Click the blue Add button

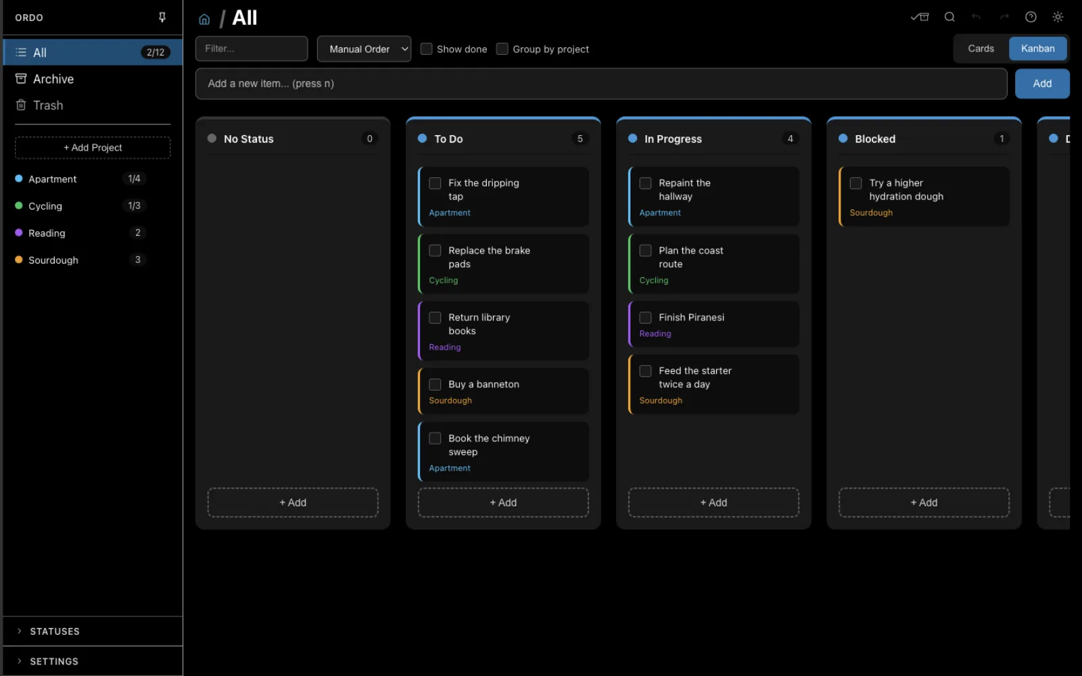click(1042, 83)
